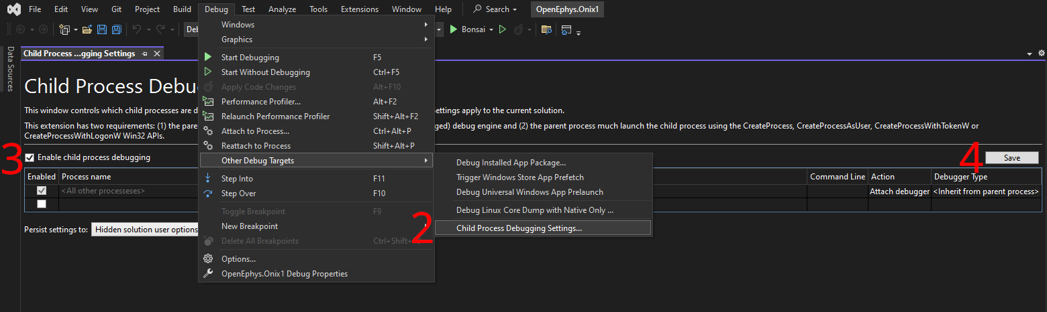This screenshot has height=312, width=1047.
Task: Choose Debug Linux Core Dump with Native Only
Action: pos(543,210)
